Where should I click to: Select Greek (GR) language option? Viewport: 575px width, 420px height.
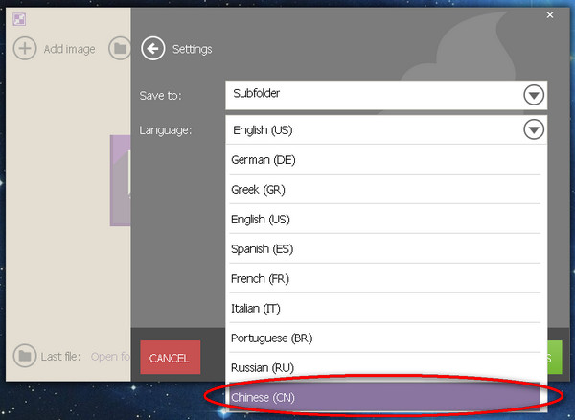pyautogui.click(x=385, y=189)
